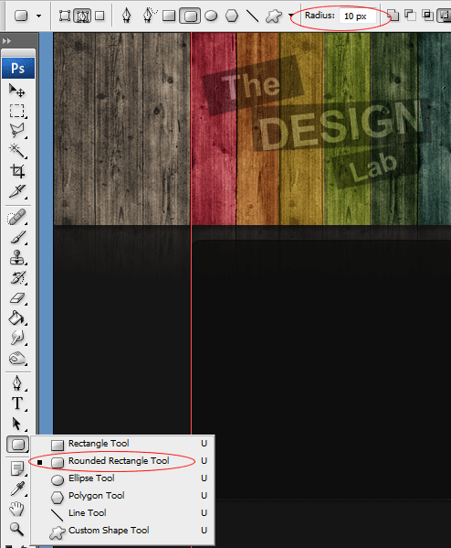This screenshot has height=548, width=451.
Task: Select the Hand tool
Action: pyautogui.click(x=17, y=509)
